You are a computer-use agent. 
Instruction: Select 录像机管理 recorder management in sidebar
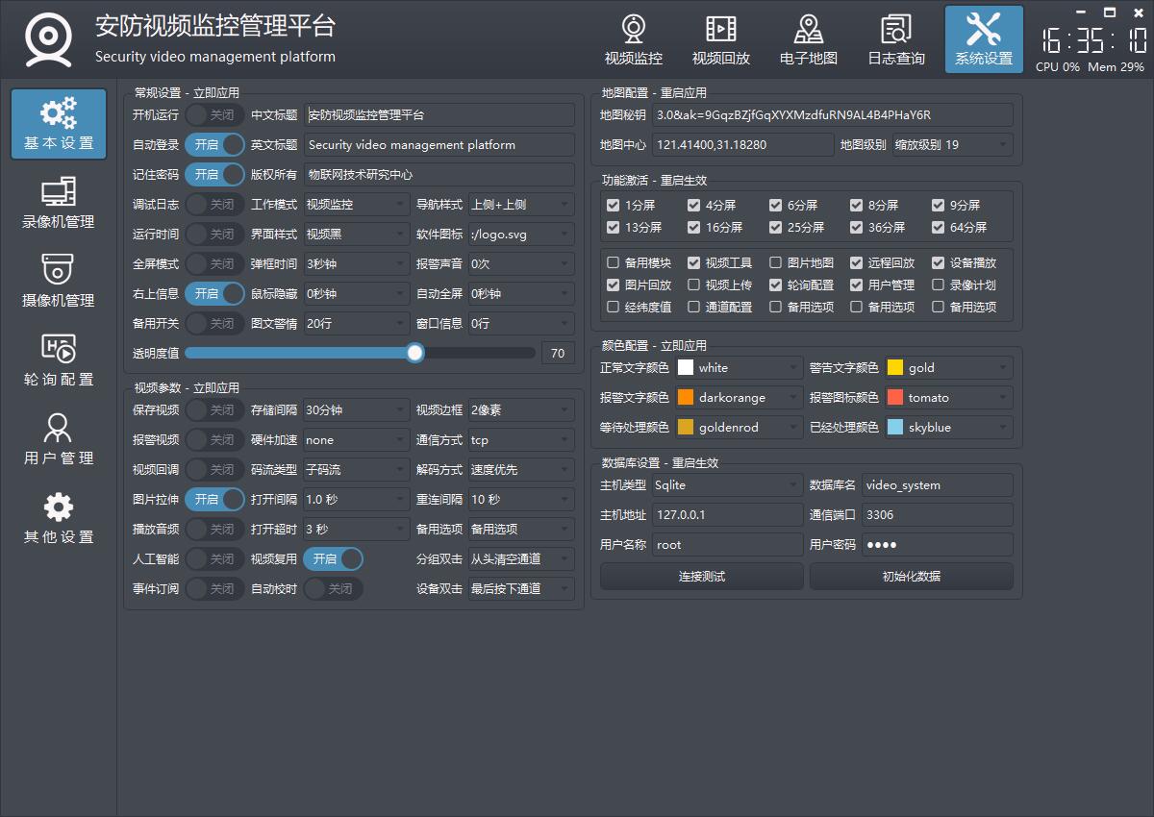(x=59, y=203)
